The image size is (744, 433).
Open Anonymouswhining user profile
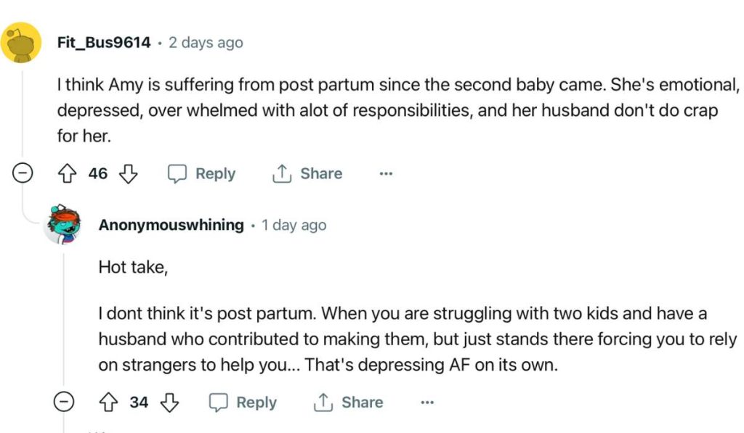(171, 225)
